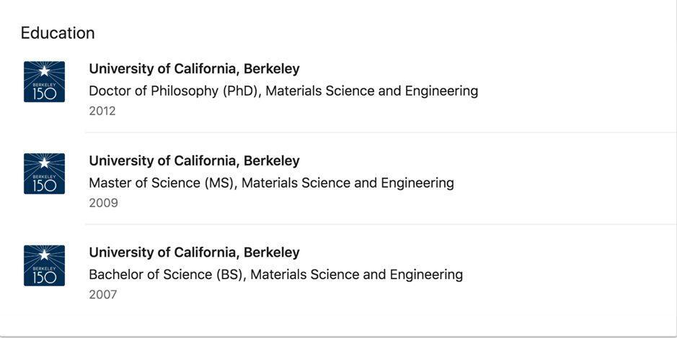
Task: Click the 2007 graduation year
Action: pyautogui.click(x=103, y=295)
